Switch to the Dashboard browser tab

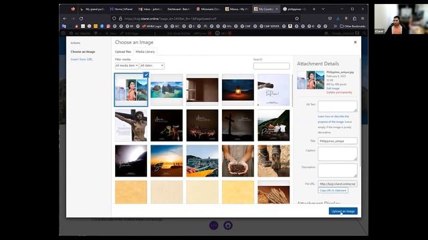pos(179,9)
